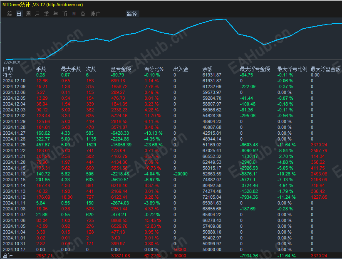Select the 综 summary tab

pos(10,14)
